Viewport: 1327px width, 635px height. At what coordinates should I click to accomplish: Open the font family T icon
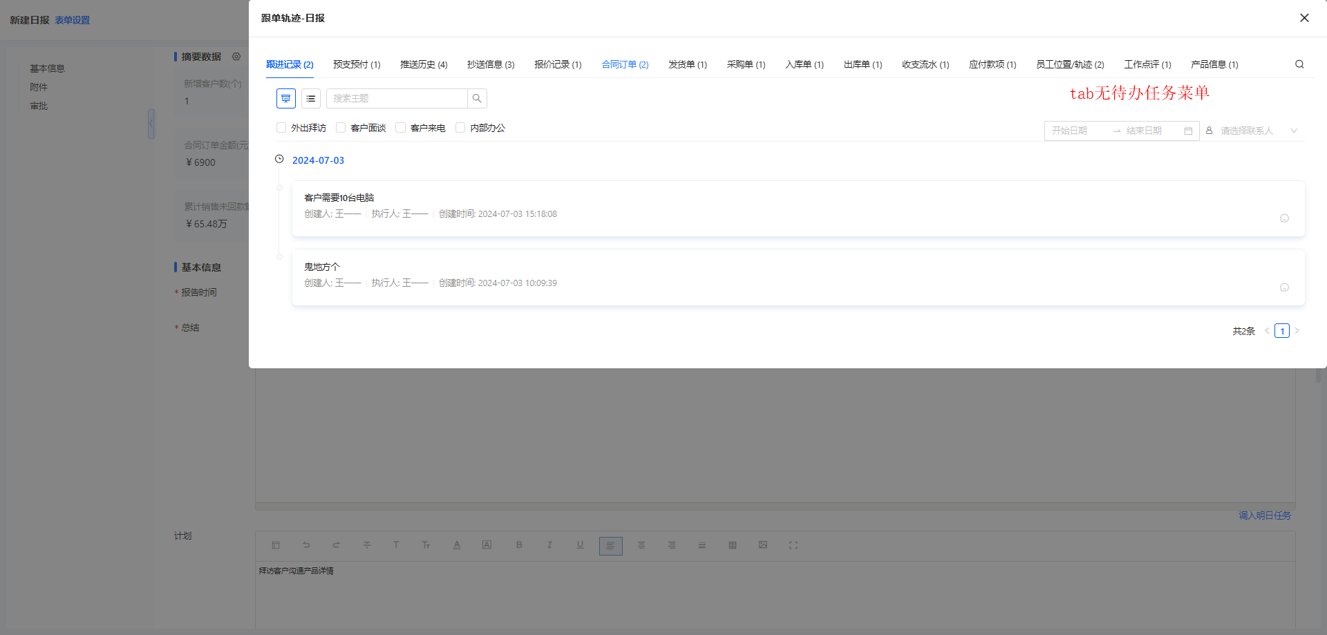396,545
